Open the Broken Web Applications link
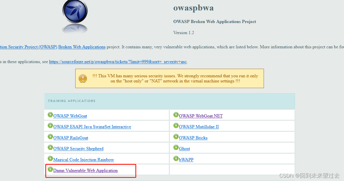This screenshot has height=181, width=344. coord(82,47)
